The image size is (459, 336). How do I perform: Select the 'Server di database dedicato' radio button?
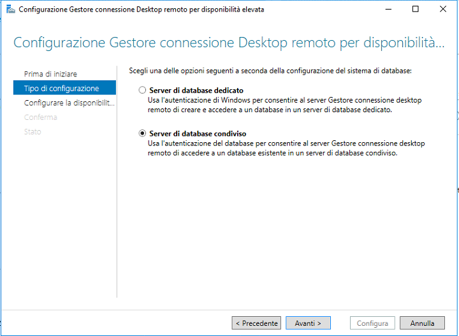point(142,91)
